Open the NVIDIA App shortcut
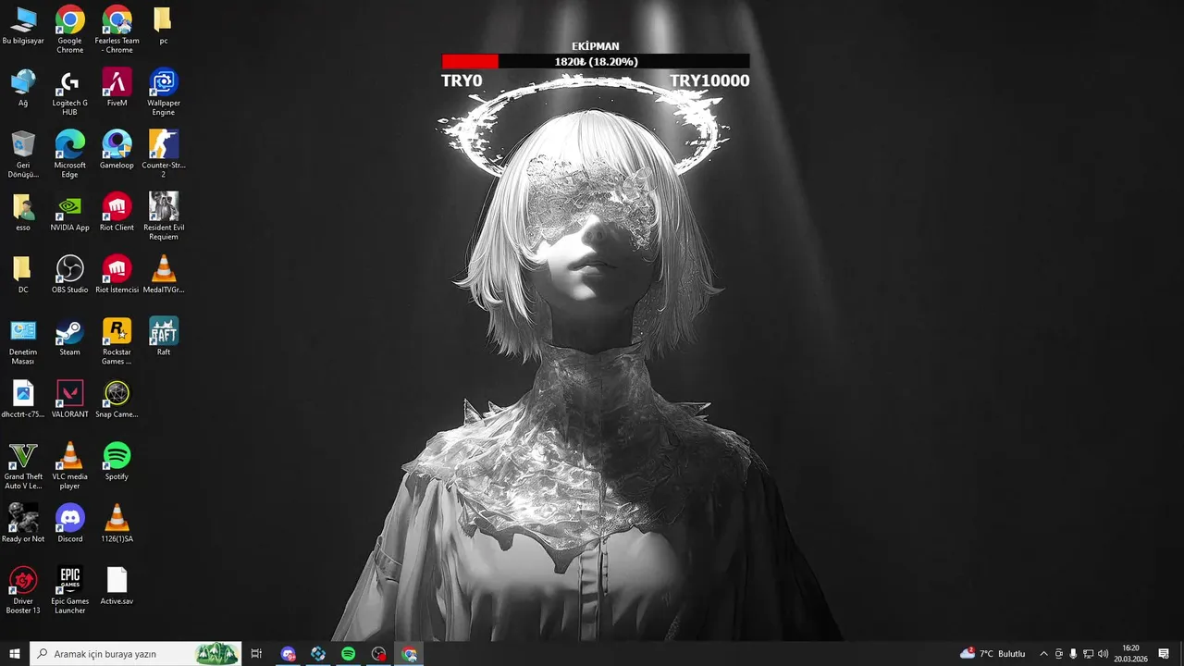The image size is (1184, 666). 69,212
